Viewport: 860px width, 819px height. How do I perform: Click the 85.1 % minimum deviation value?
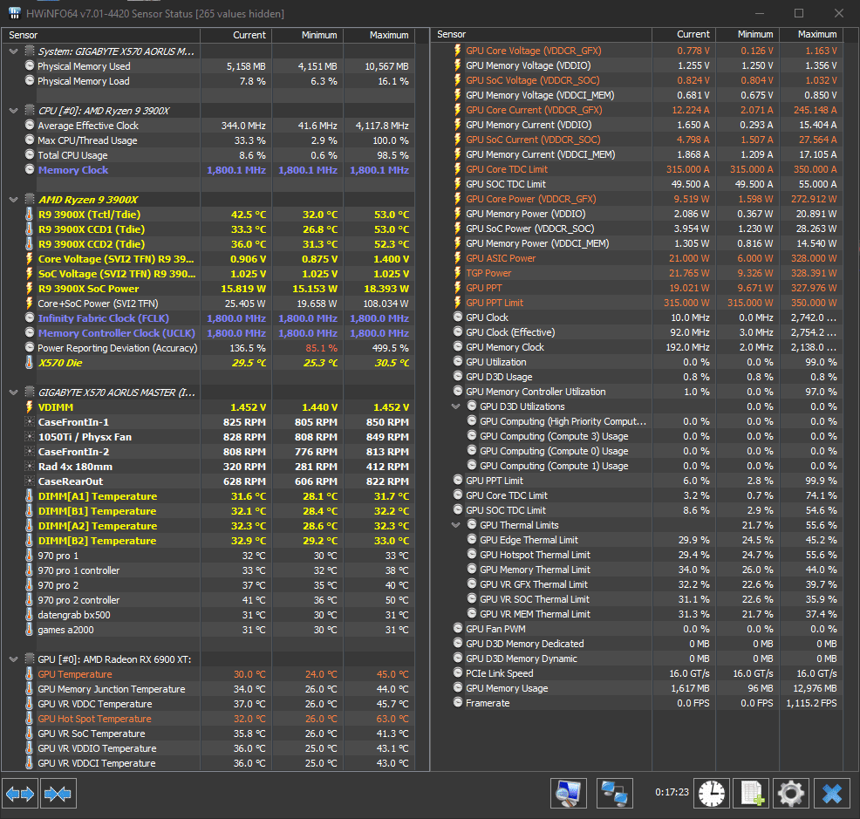click(321, 348)
